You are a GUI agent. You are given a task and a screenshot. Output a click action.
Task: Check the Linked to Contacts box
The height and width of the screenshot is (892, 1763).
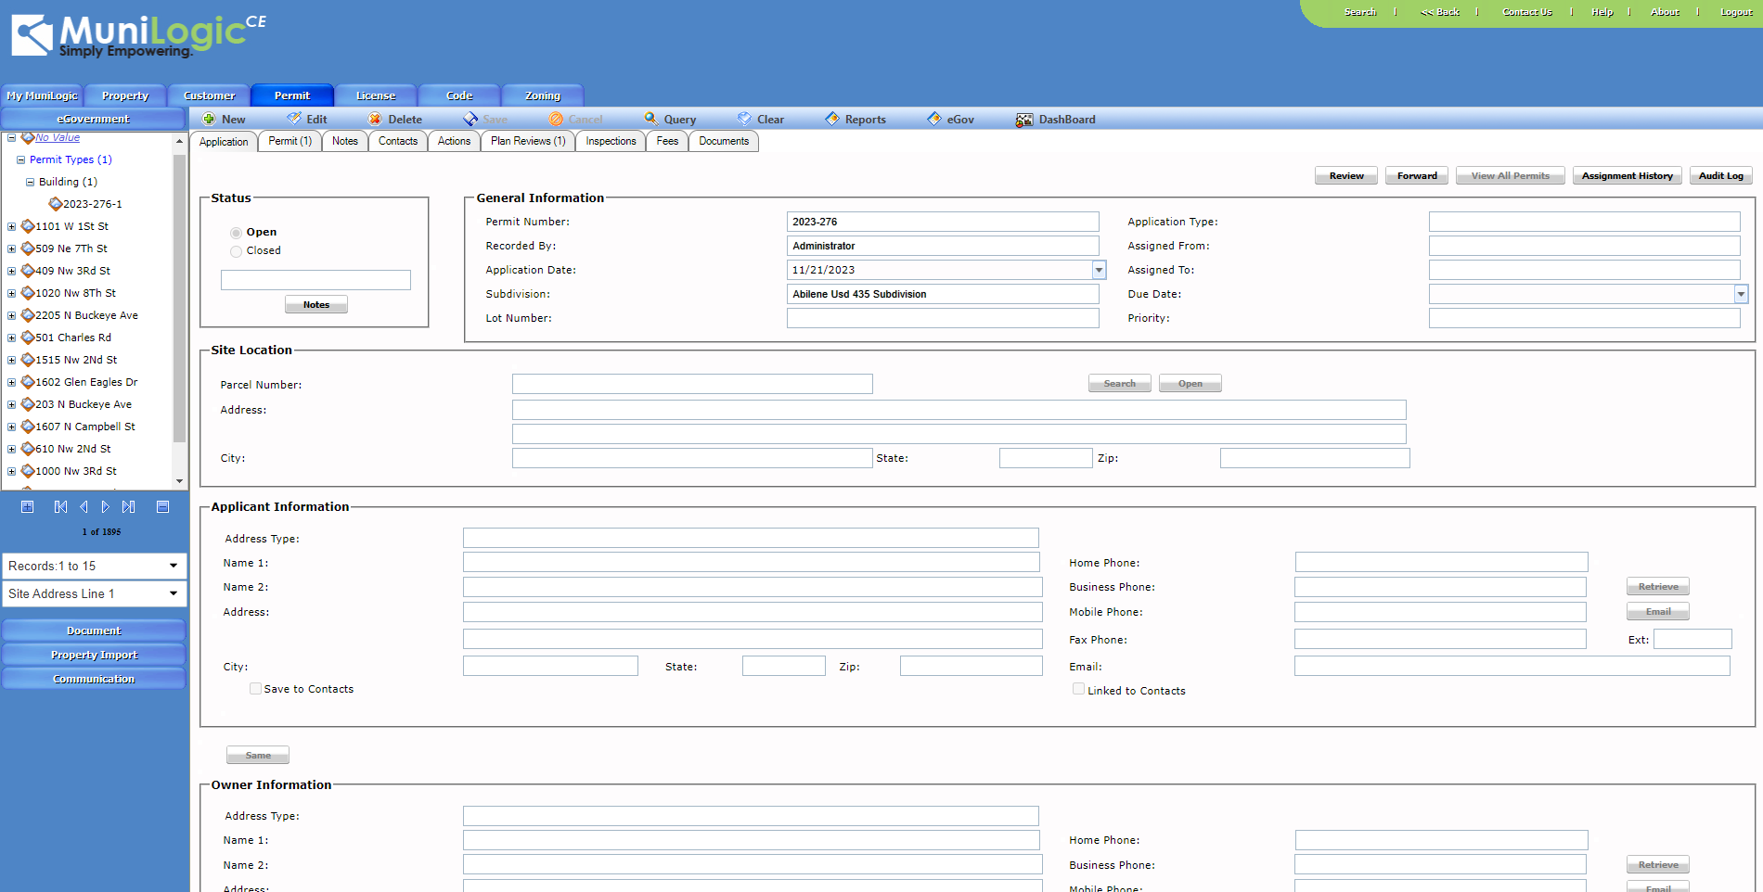pyautogui.click(x=1078, y=688)
